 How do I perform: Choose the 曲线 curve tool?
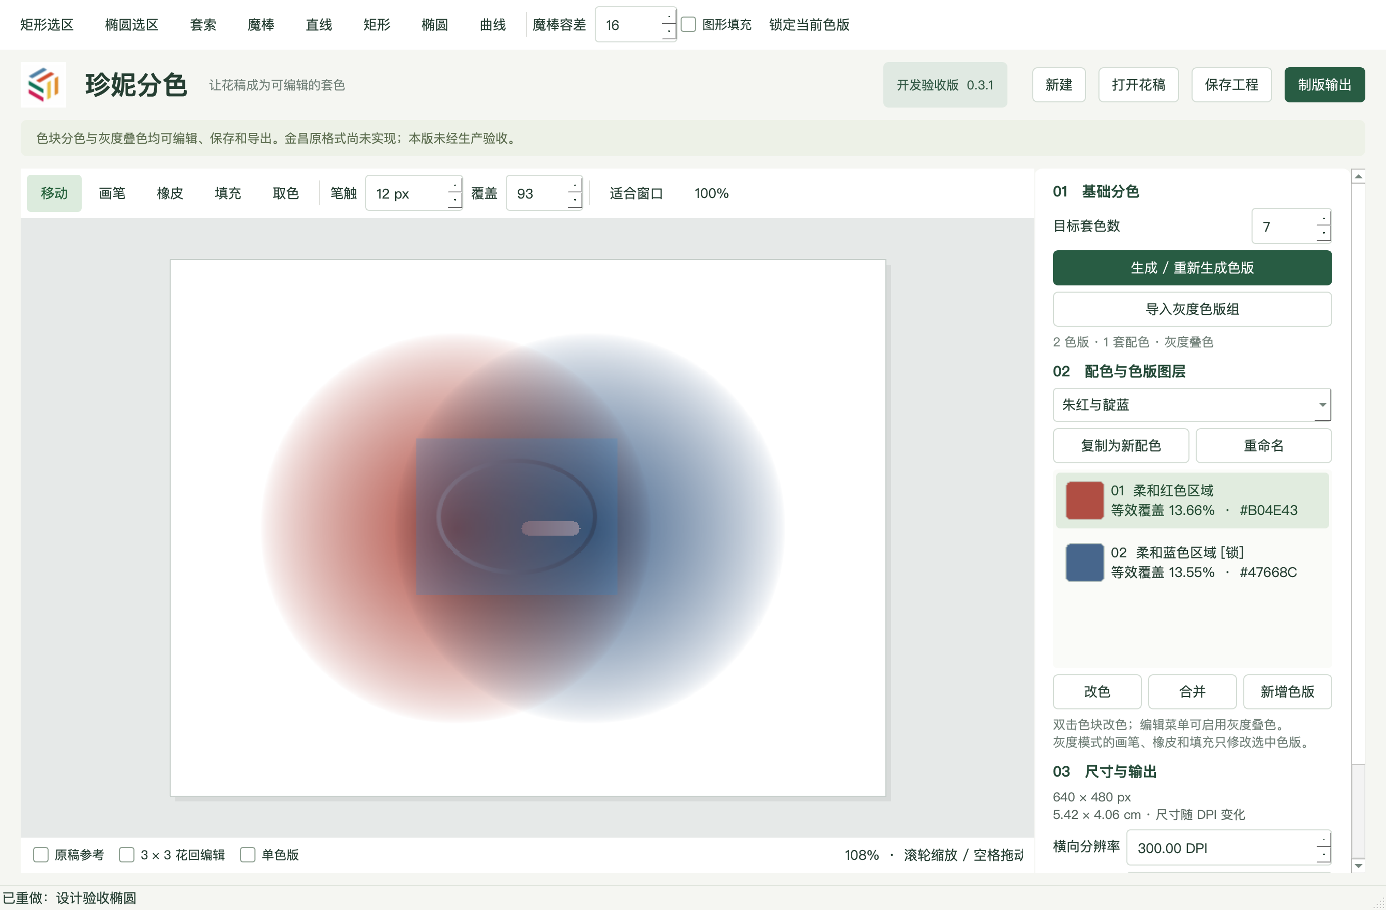click(493, 24)
